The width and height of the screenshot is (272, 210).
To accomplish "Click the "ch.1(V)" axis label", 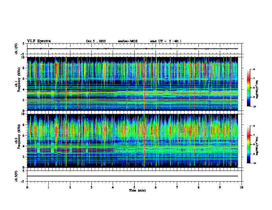I will click(x=16, y=49).
